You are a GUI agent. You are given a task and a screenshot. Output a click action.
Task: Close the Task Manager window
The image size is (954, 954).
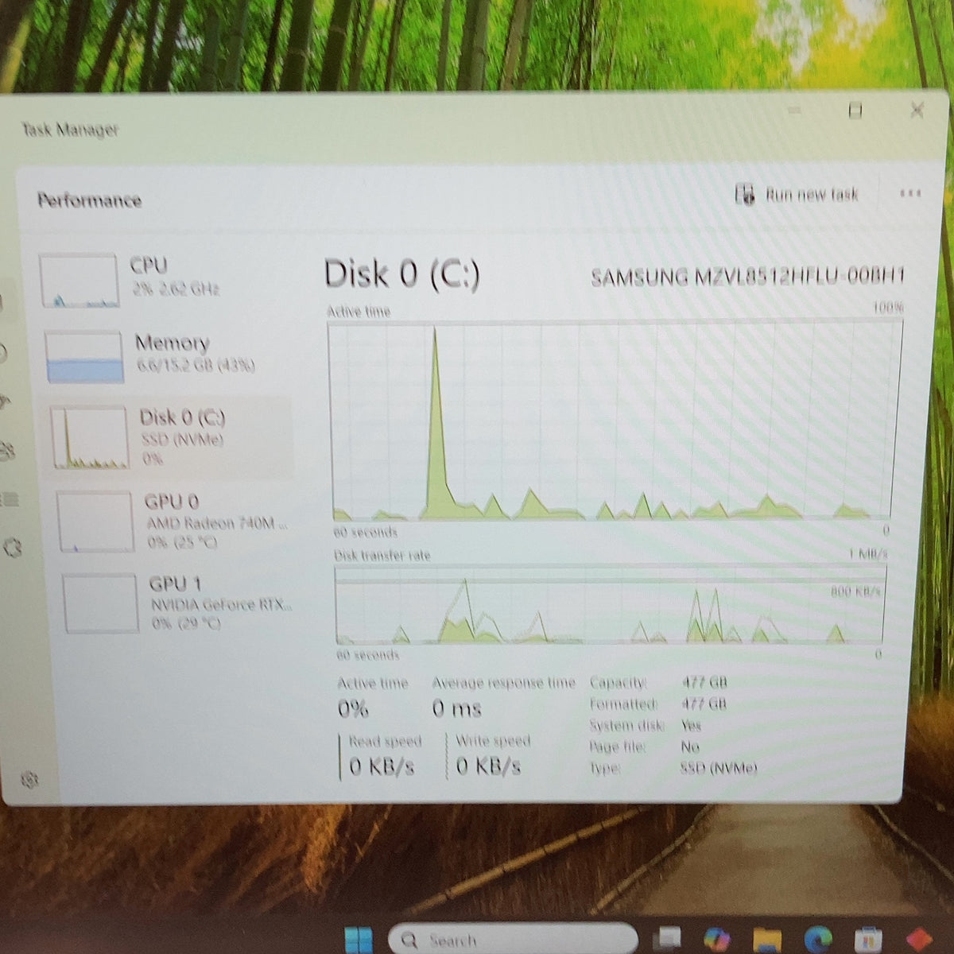click(x=917, y=110)
